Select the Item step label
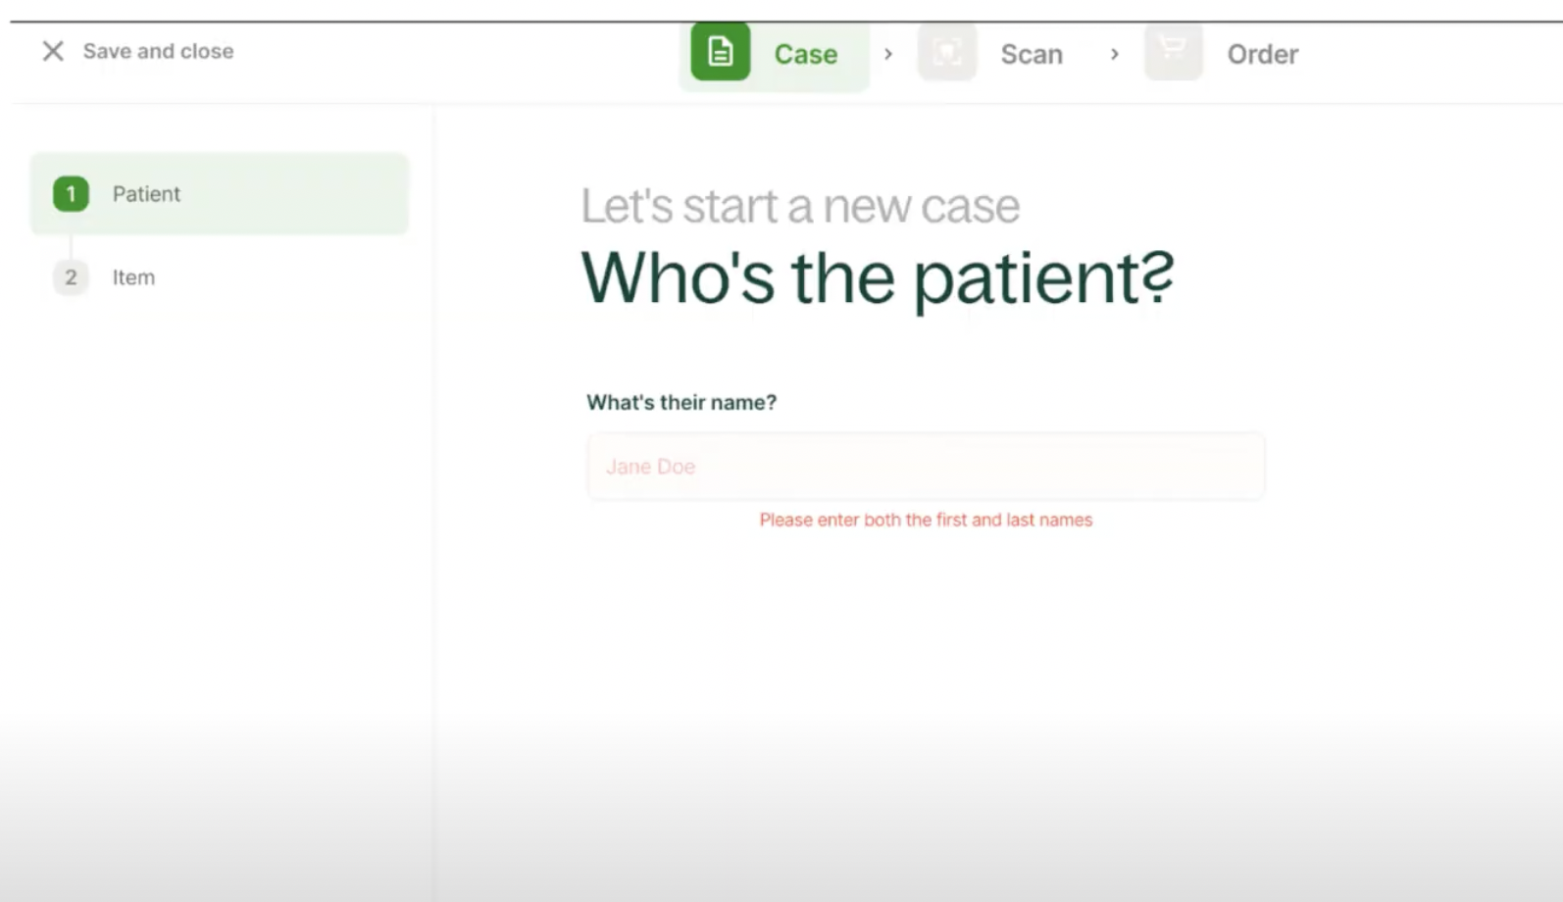Image resolution: width=1563 pixels, height=902 pixels. pyautogui.click(x=133, y=277)
